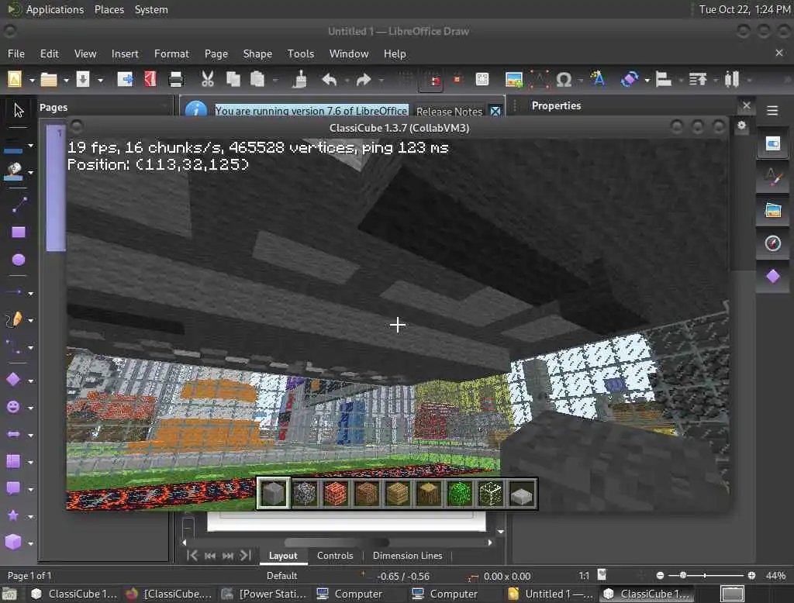
Task: Expand Line Color dropdown arrow
Action: click(x=31, y=146)
